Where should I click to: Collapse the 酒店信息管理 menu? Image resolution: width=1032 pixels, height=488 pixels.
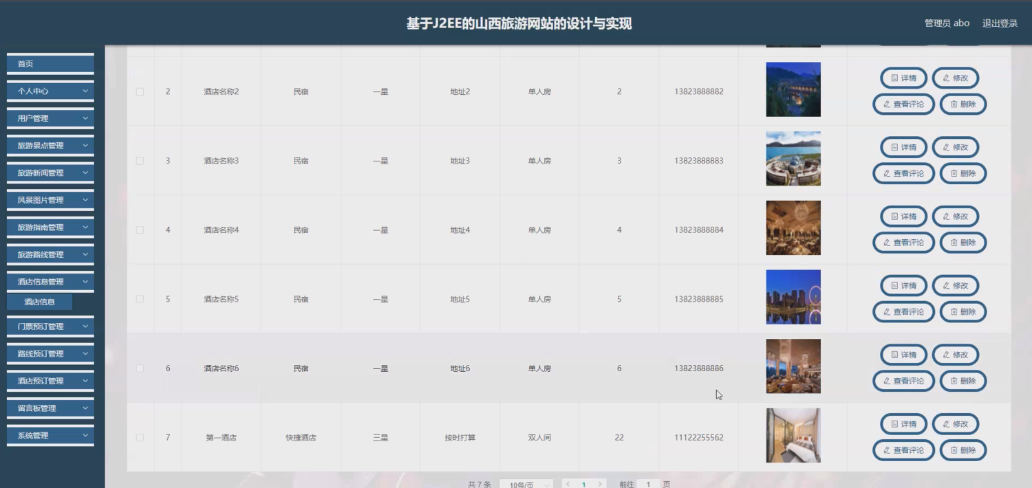50,282
